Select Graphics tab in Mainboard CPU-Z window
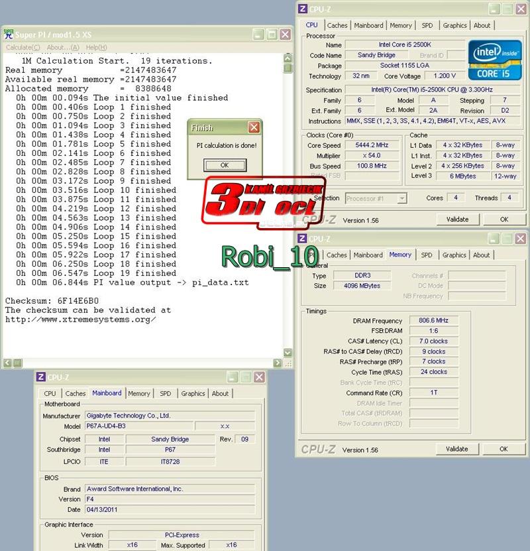 tap(193, 393)
